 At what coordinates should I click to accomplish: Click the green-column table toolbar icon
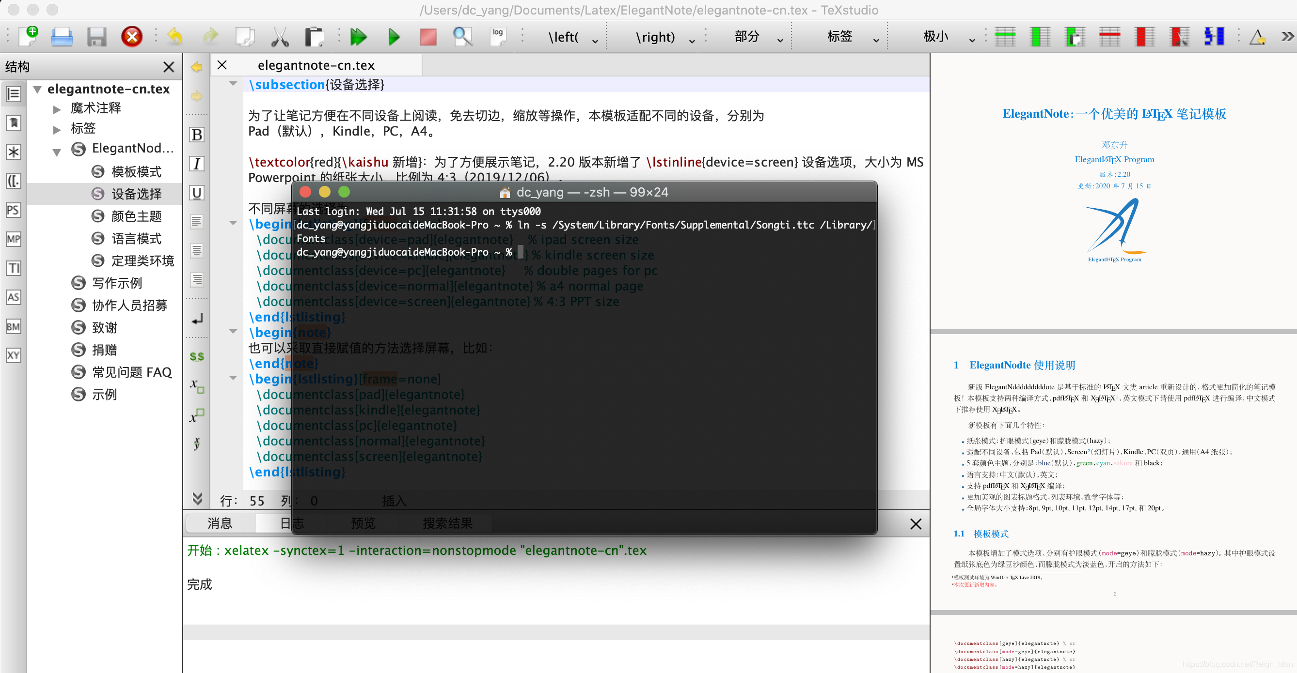click(x=1040, y=37)
